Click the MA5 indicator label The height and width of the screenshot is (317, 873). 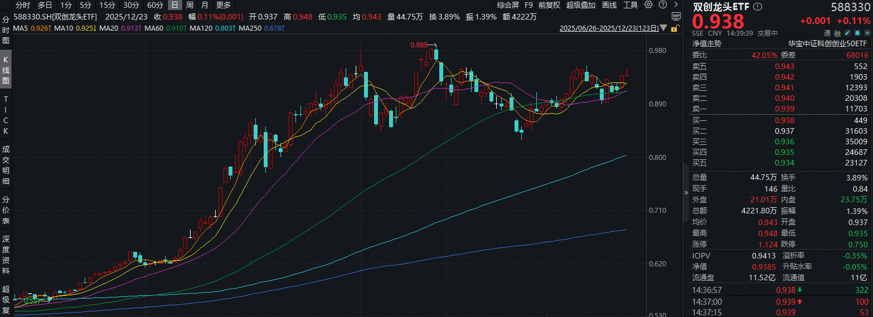(20, 28)
